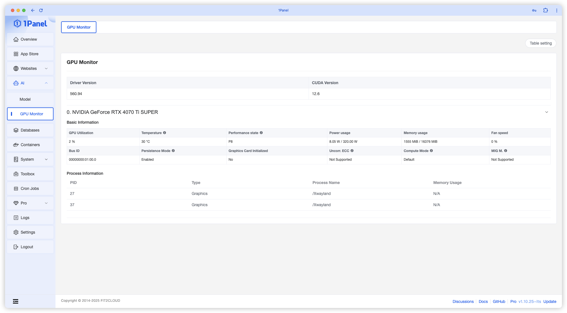
Task: Click the Uncorr. ECC info icon
Action: pyautogui.click(x=352, y=151)
